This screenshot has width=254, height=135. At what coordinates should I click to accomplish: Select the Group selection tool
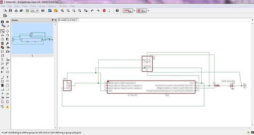[3, 31]
